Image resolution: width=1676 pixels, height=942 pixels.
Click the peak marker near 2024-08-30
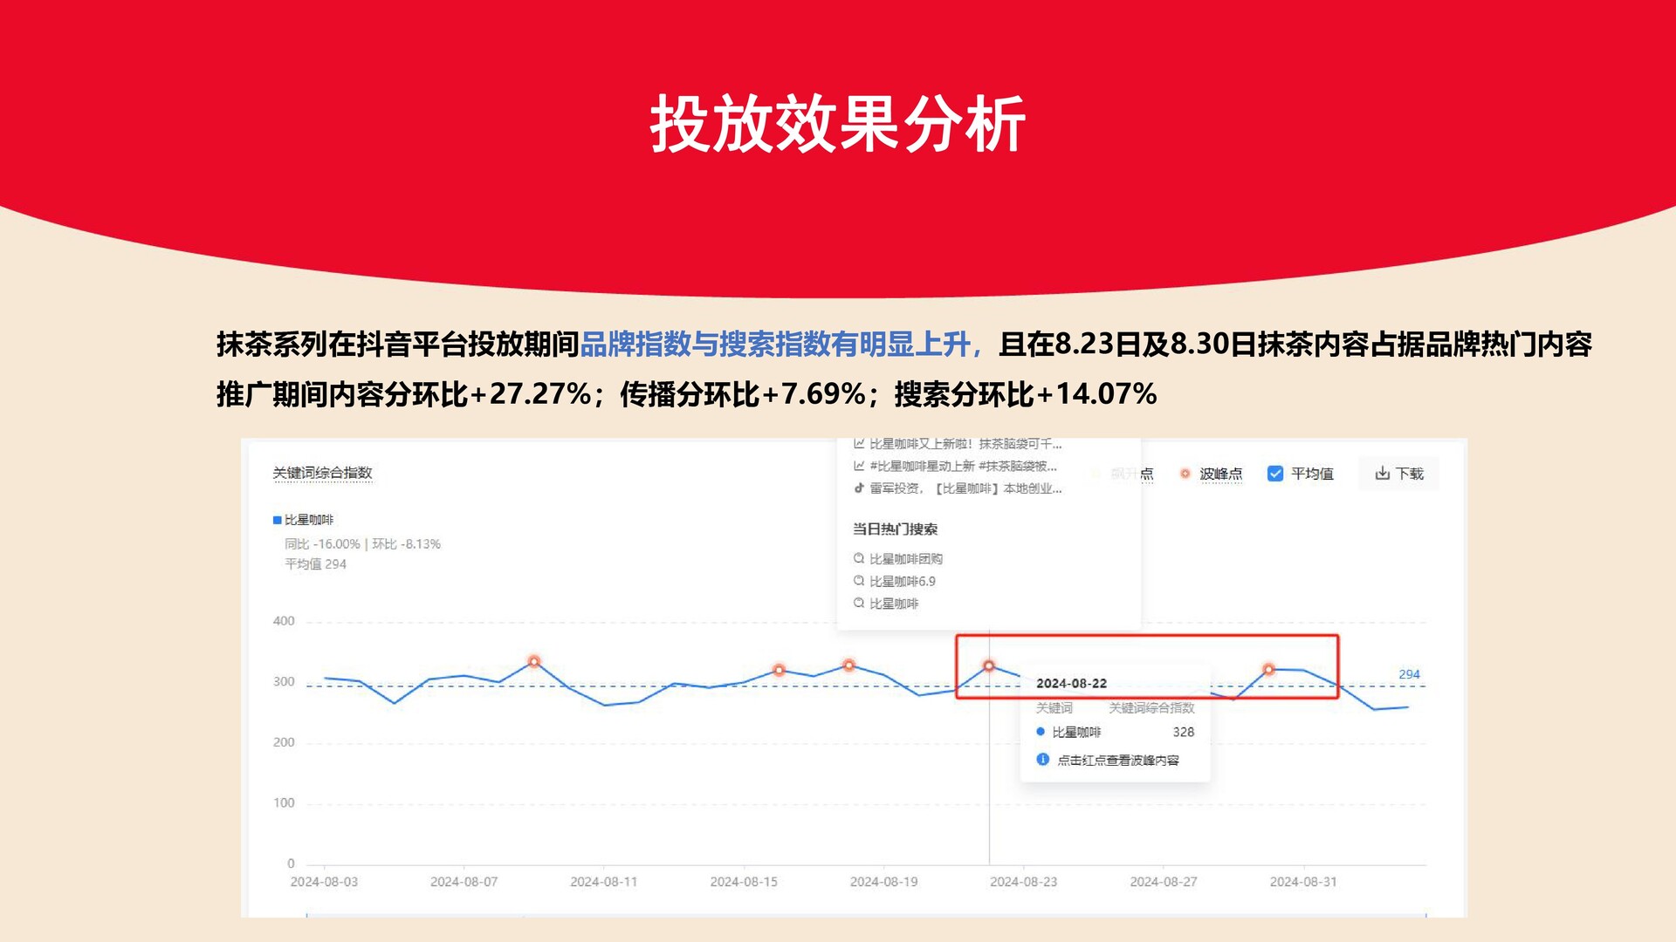coord(1268,669)
